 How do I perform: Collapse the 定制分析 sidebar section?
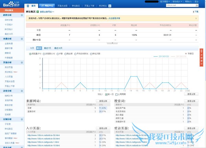[x=22, y=119]
